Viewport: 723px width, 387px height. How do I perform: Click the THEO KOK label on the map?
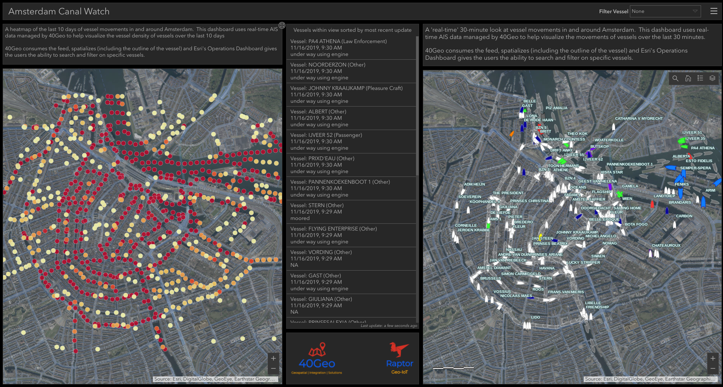point(577,134)
